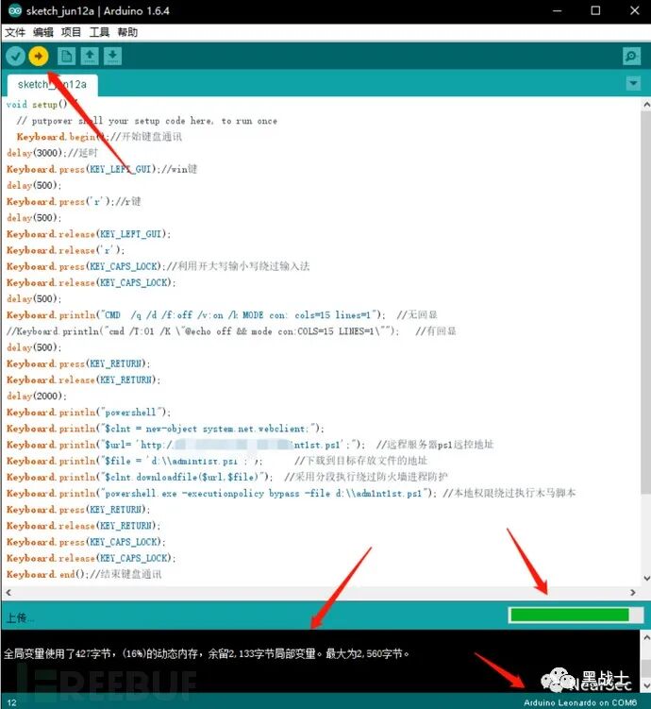This screenshot has width=651, height=709.
Task: Close the Arduino window
Action: click(635, 10)
